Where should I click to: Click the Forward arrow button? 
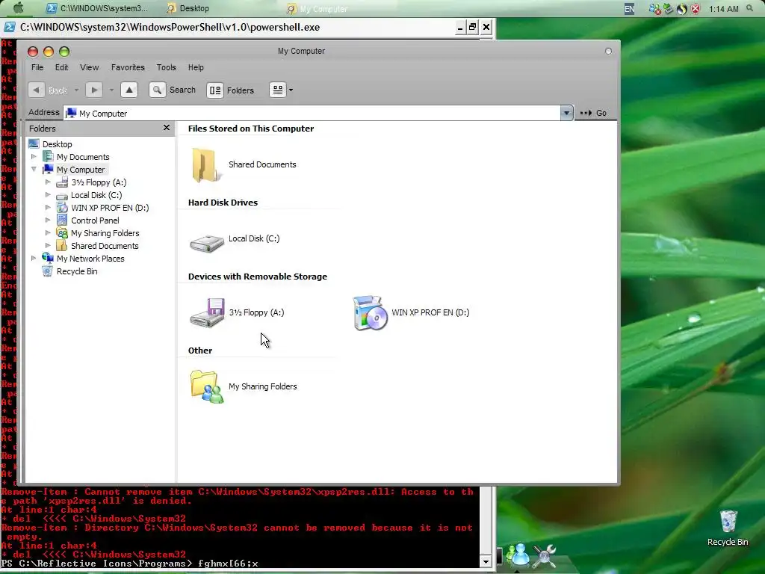(93, 90)
